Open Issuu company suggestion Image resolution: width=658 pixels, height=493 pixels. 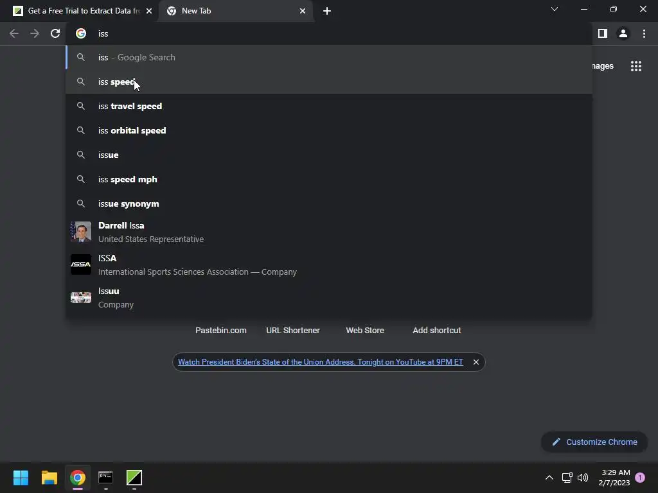(329, 297)
